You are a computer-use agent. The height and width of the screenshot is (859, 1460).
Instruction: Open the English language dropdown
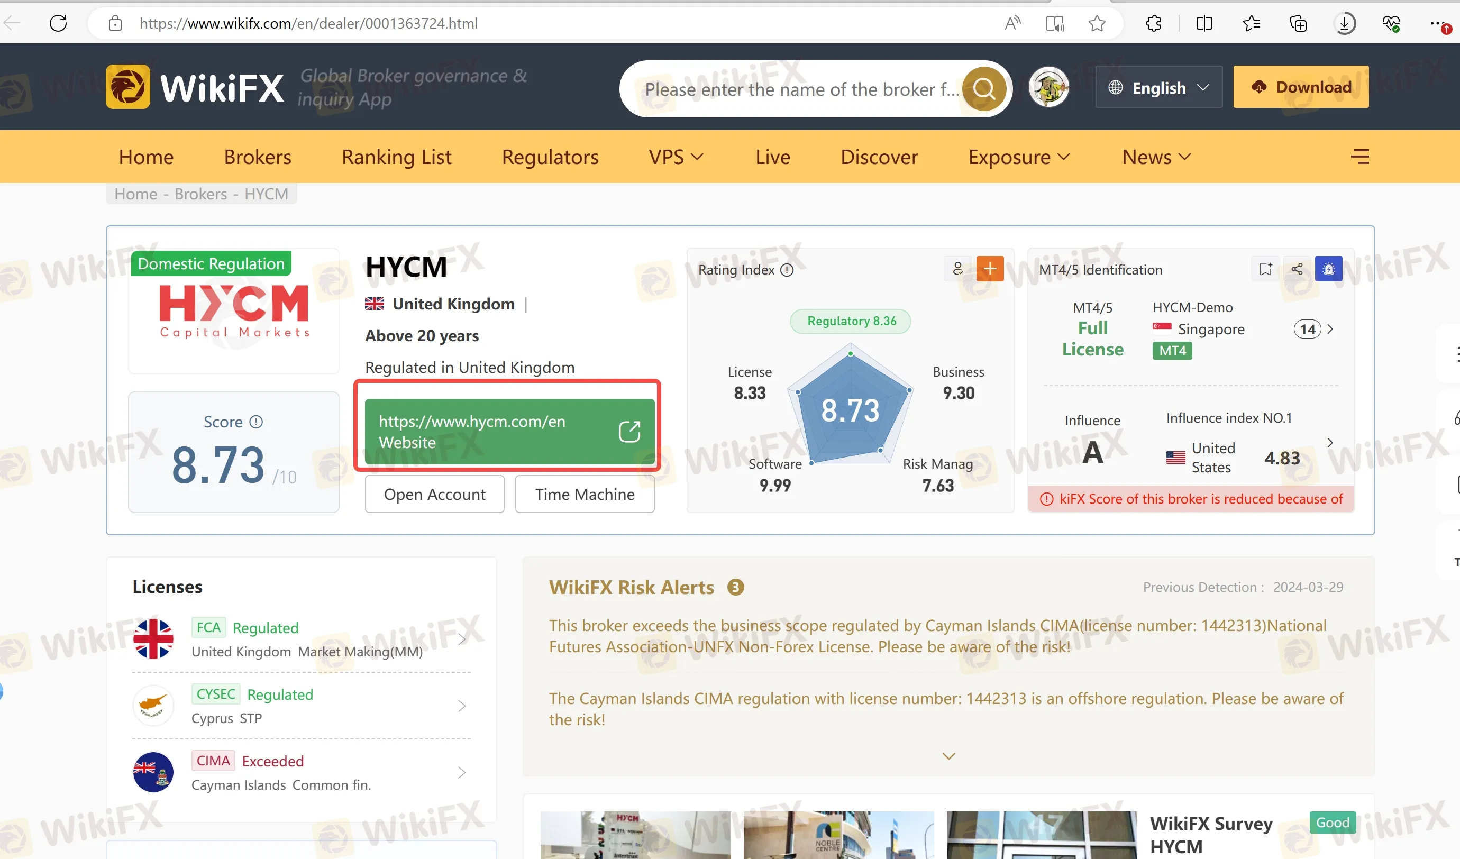click(x=1158, y=87)
